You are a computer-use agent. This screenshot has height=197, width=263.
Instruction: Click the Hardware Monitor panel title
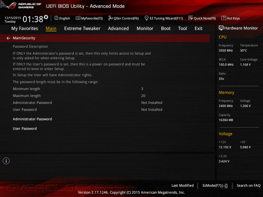tap(241, 28)
